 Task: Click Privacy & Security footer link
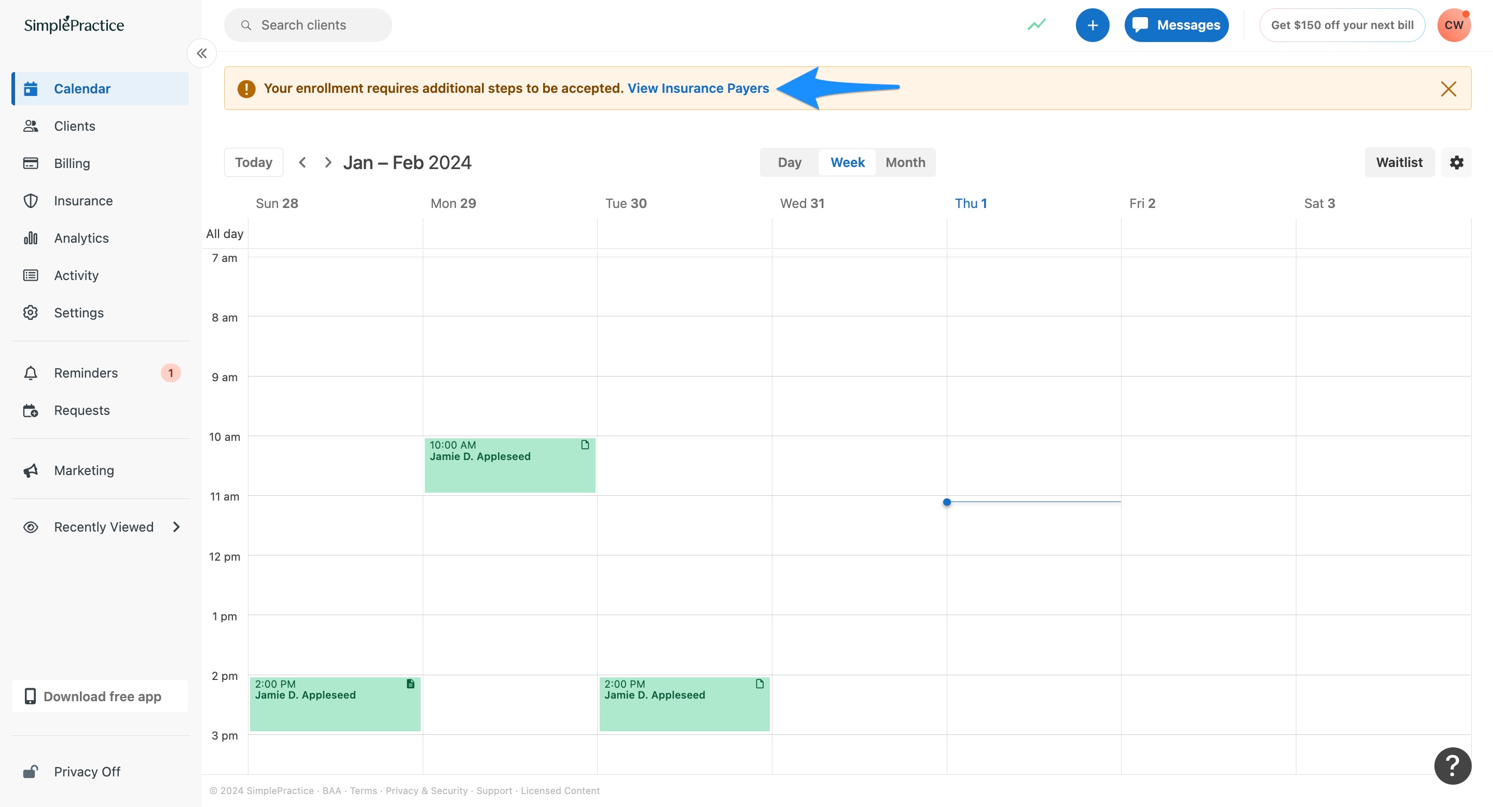(x=426, y=791)
